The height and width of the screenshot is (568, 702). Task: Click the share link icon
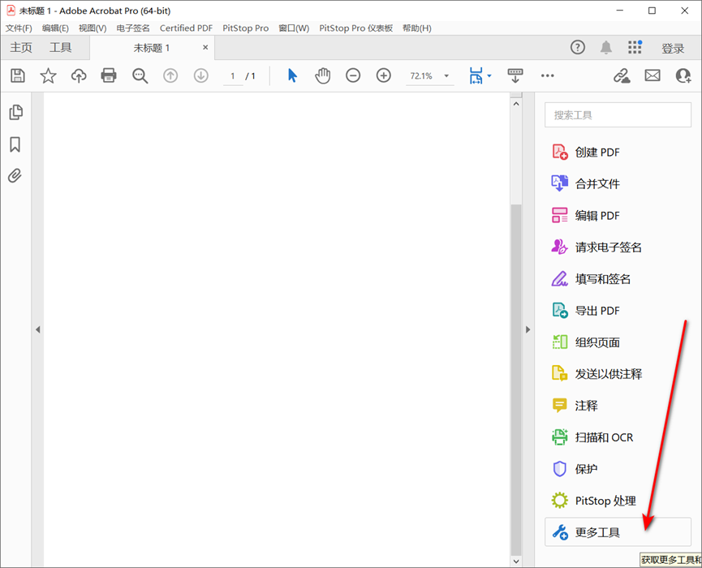click(x=622, y=75)
